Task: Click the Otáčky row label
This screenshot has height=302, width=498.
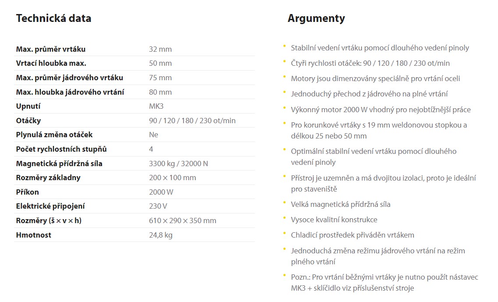Action: point(28,121)
